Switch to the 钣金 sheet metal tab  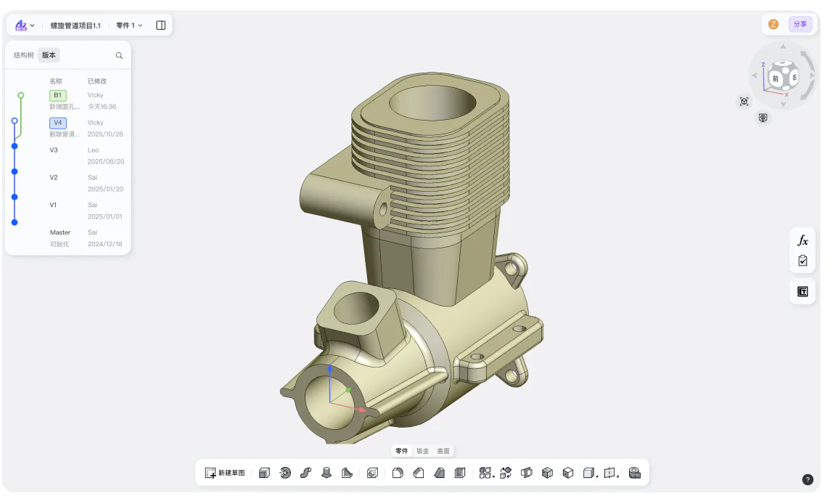[x=422, y=451]
